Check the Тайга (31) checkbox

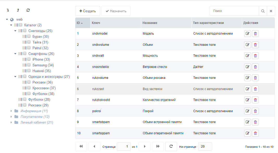29,42
